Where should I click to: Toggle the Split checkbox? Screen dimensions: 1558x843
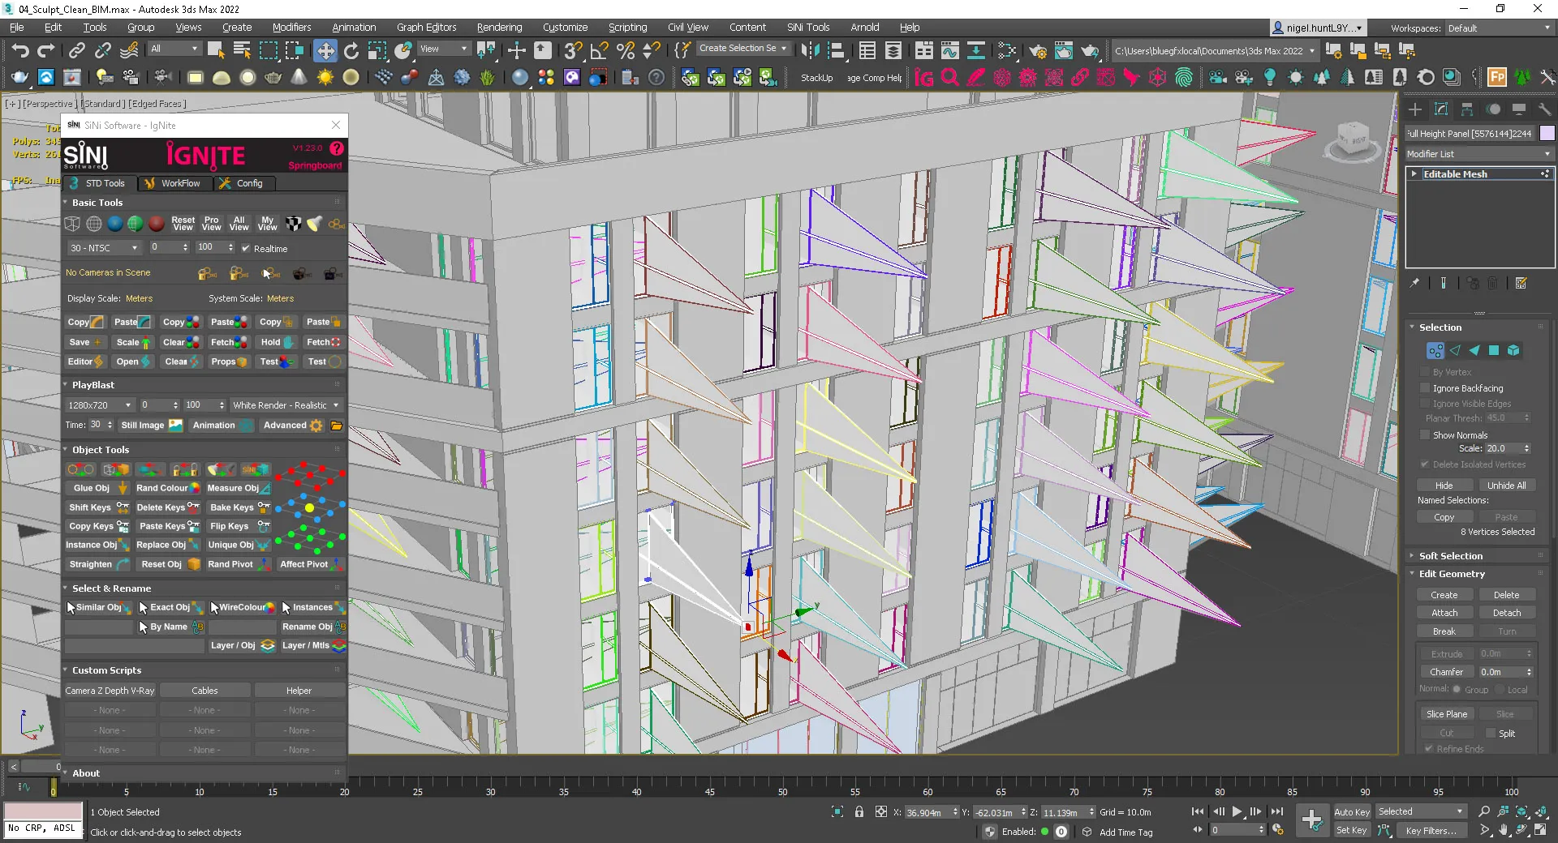[x=1491, y=734]
